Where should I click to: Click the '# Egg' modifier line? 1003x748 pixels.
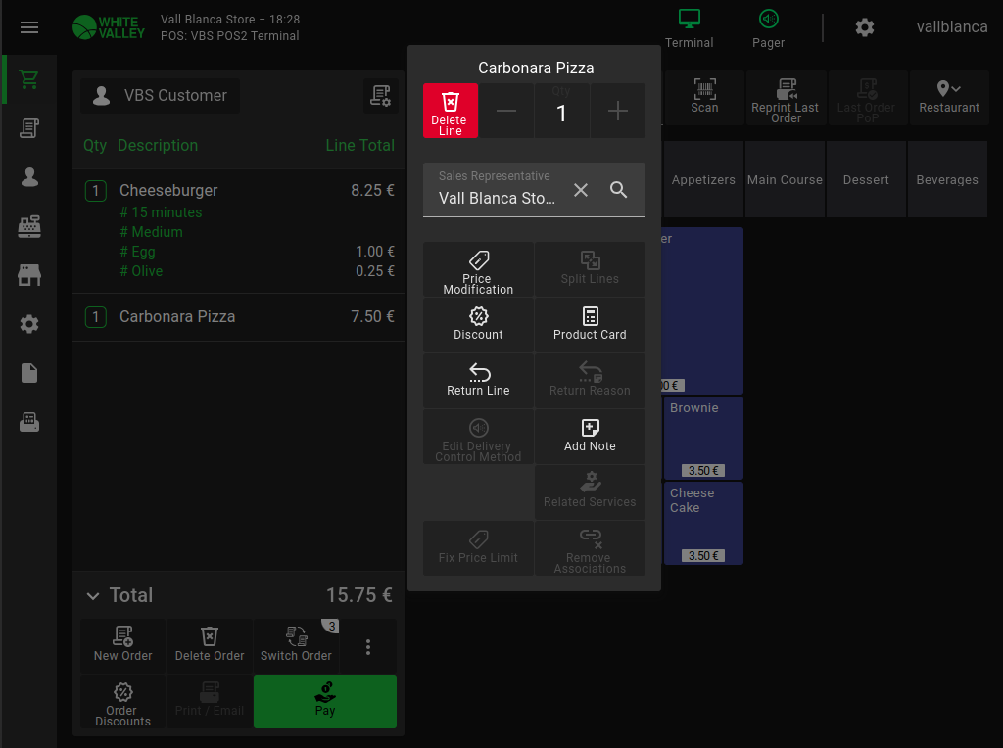click(x=137, y=252)
